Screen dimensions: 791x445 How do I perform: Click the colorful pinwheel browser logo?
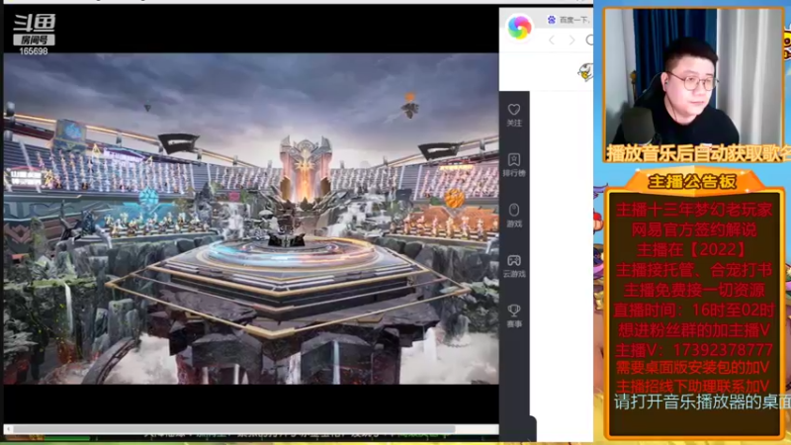tap(519, 27)
